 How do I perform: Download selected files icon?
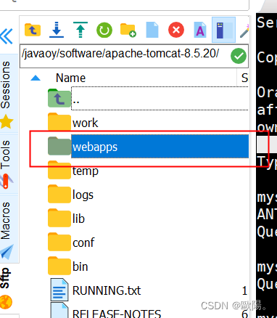[x=57, y=30]
